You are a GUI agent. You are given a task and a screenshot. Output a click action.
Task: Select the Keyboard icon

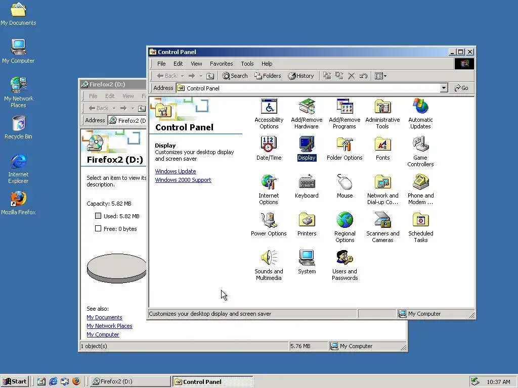[x=307, y=186]
